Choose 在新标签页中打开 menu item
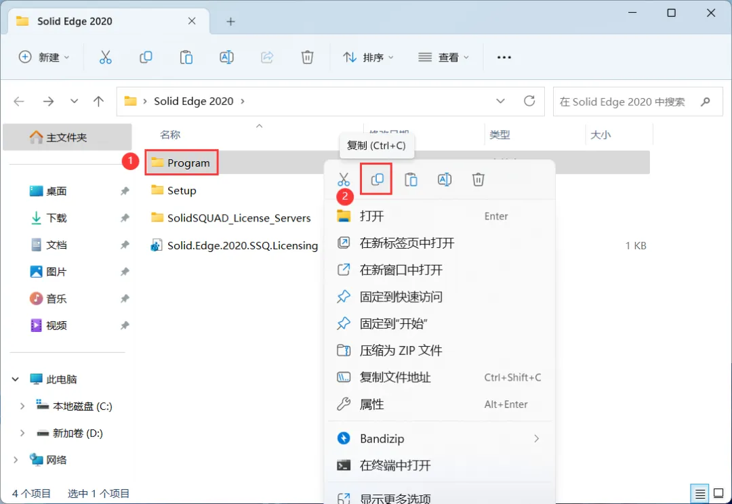Image resolution: width=732 pixels, height=504 pixels. point(440,243)
